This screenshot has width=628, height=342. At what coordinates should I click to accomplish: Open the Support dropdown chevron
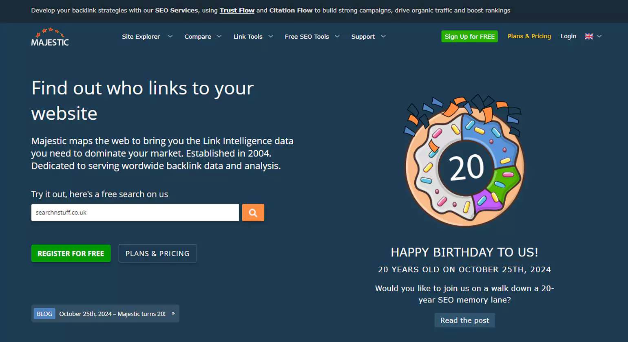pos(383,36)
